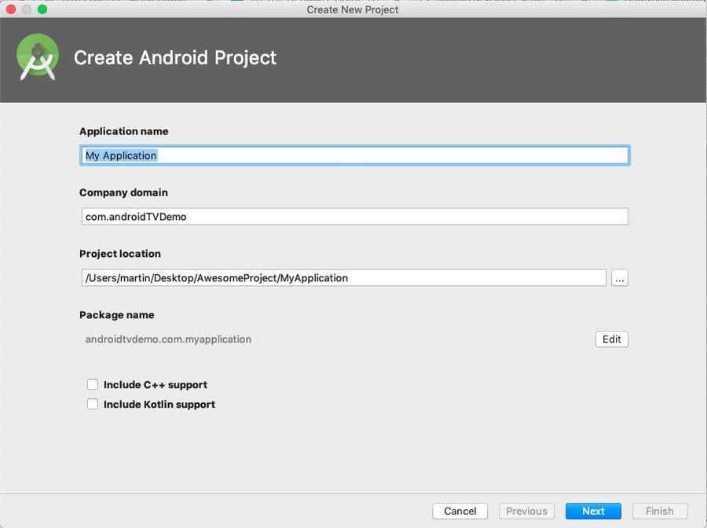Viewport: 707px width, 528px height.
Task: Click the Create New Project title bar
Action: pos(353,9)
